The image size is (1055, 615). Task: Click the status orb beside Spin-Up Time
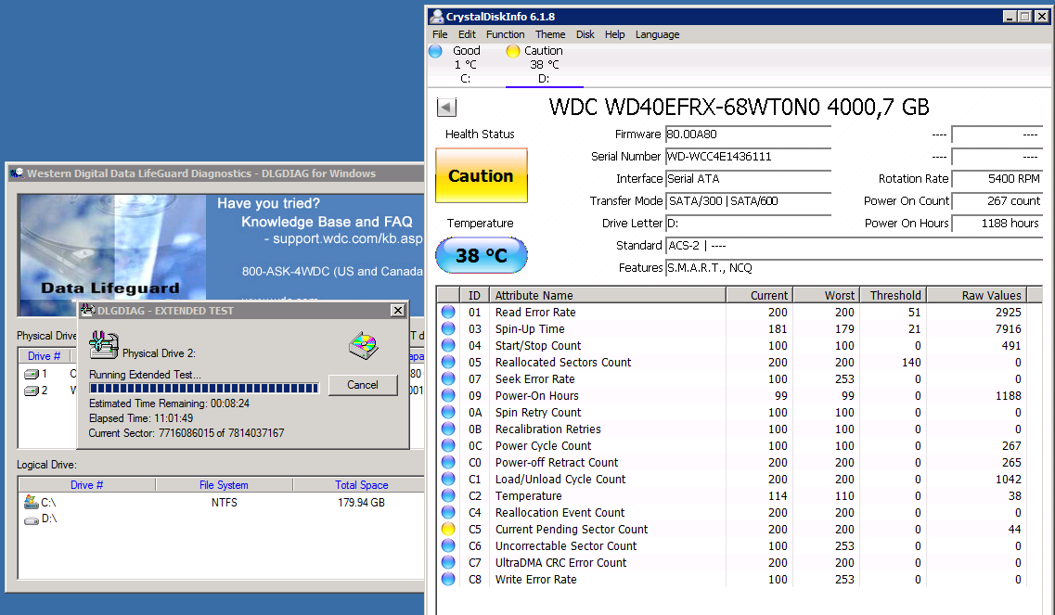tap(448, 329)
